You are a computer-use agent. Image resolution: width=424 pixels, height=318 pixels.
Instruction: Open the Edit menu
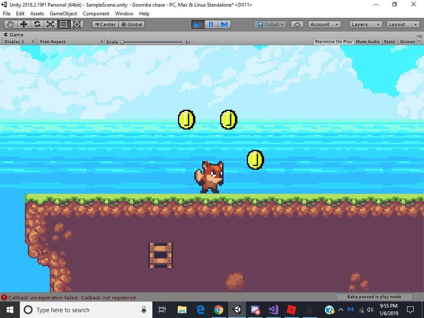point(20,14)
